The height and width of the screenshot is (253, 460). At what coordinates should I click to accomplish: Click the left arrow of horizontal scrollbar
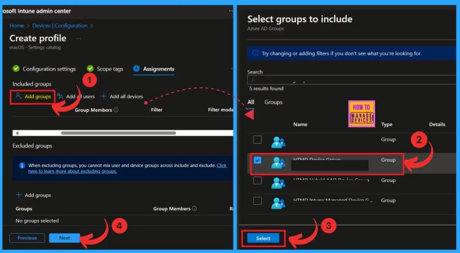pos(17,133)
